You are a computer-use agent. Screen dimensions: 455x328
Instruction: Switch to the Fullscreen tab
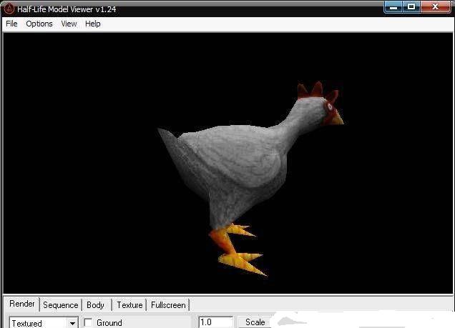(168, 305)
